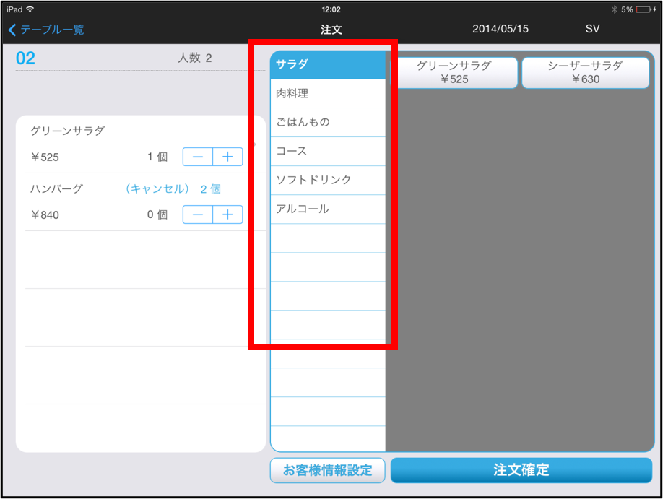
Task: Tap the 人数 2 guest count
Action: click(195, 58)
